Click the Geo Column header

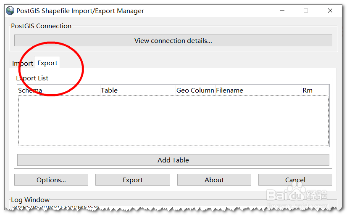tap(195, 90)
